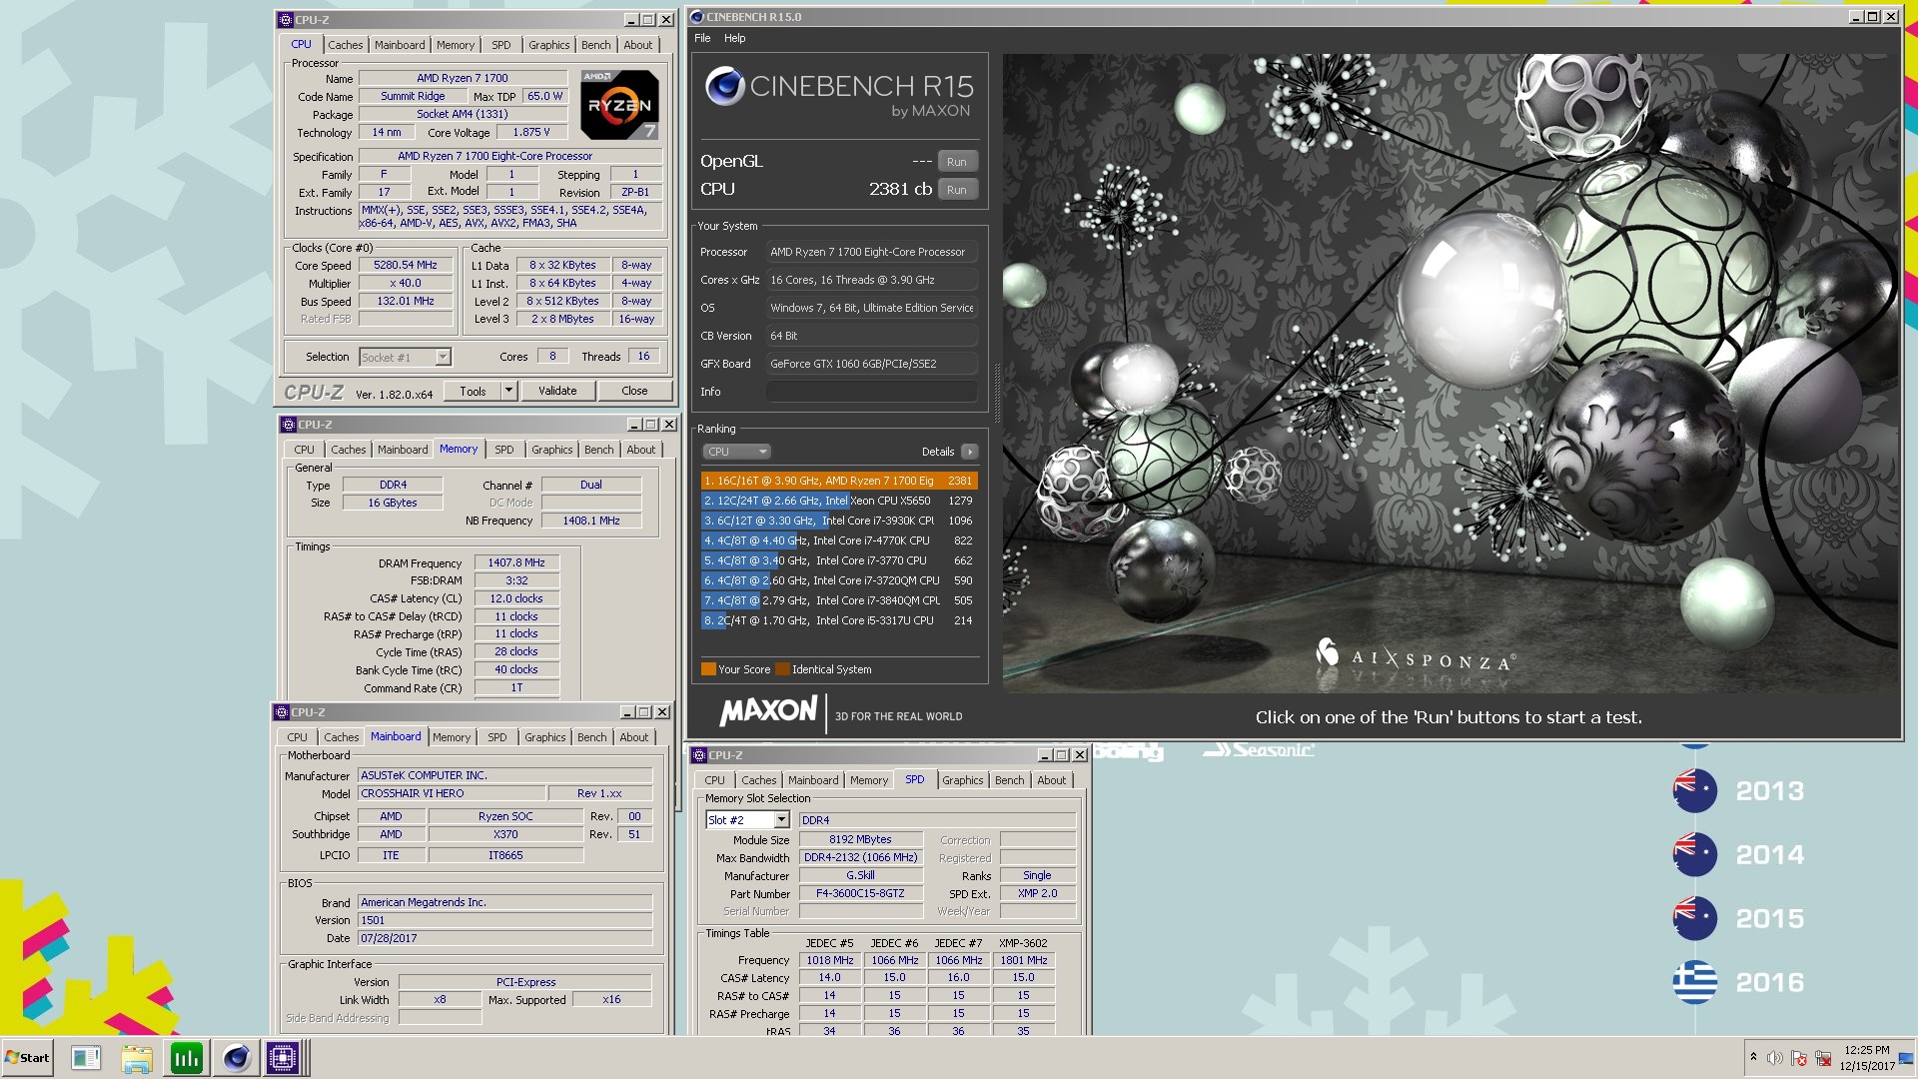
Task: Open the Tools dropdown arrow in CPU-Z
Action: coord(508,391)
